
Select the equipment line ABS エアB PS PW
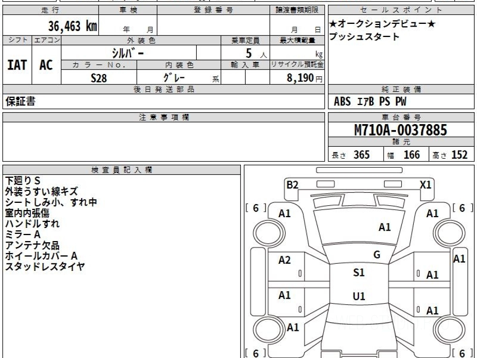(370, 102)
